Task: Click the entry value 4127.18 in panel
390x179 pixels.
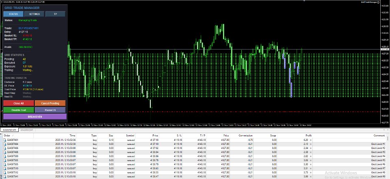Action: (x=23, y=32)
